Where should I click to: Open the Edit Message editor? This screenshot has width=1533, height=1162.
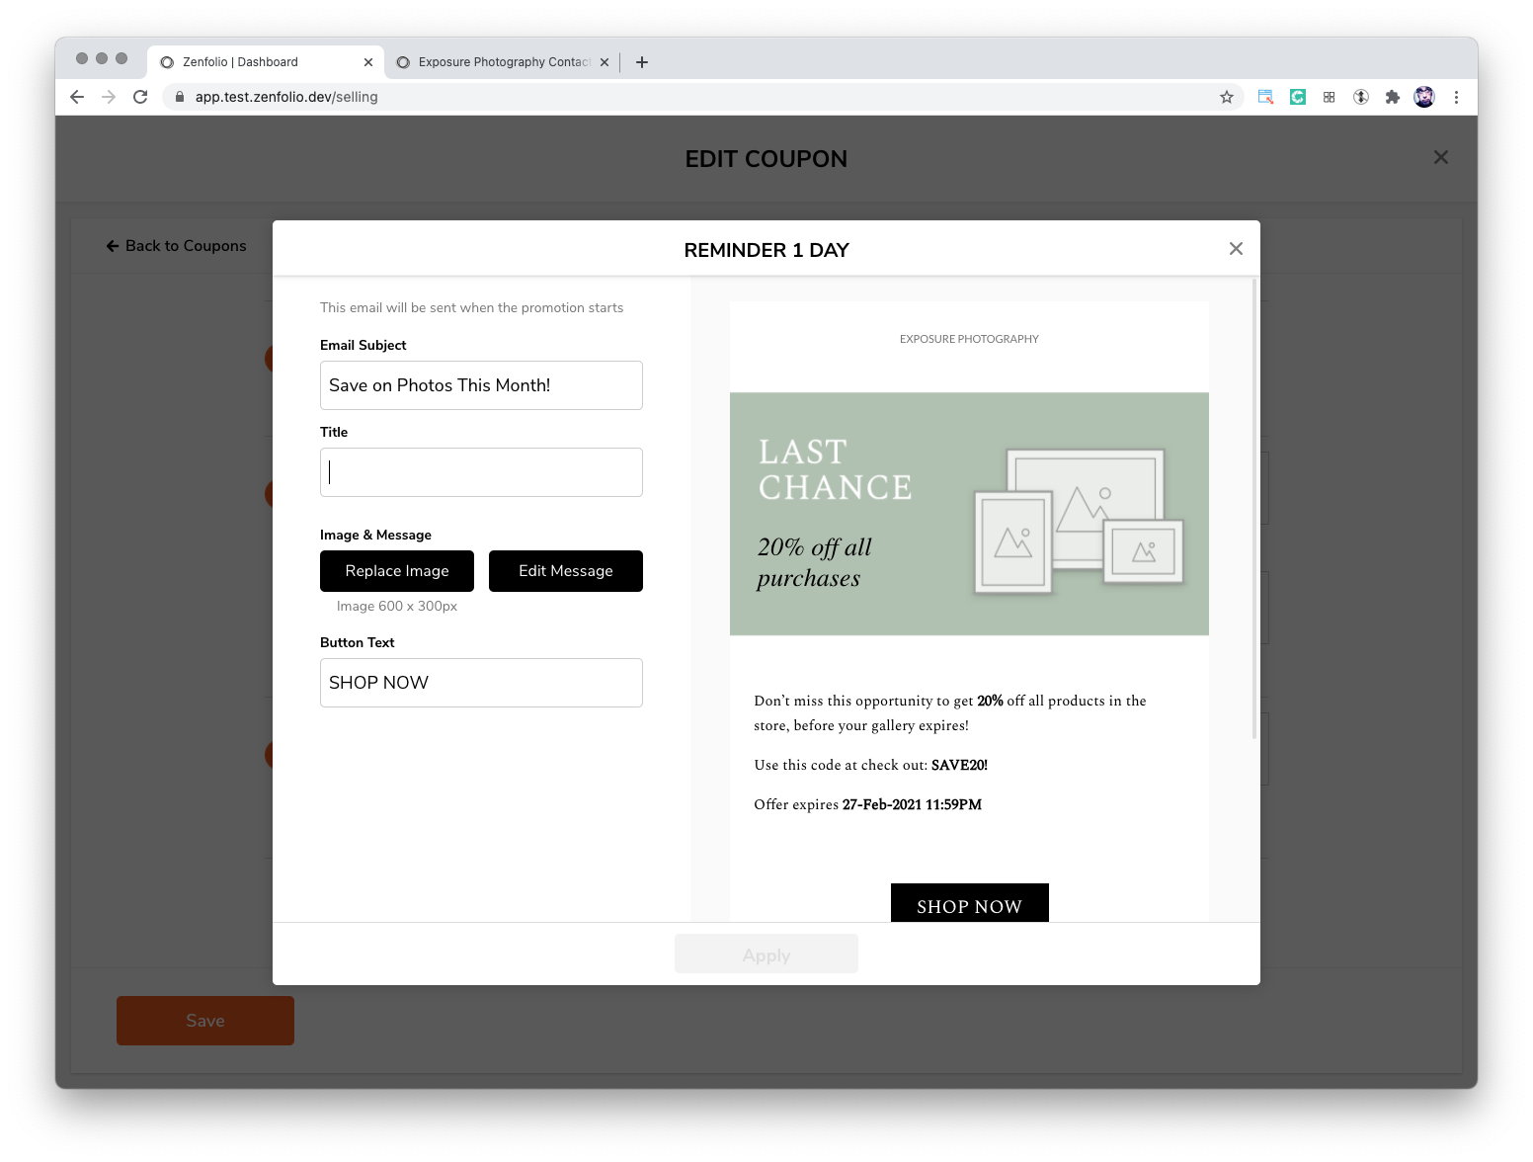565,571
